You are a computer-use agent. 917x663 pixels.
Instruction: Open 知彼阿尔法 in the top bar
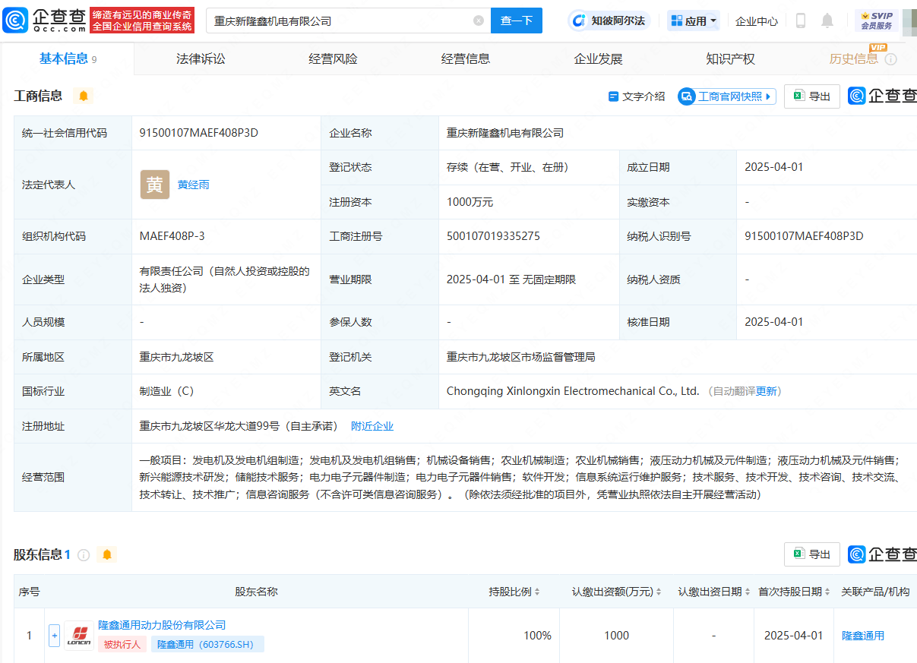click(609, 20)
